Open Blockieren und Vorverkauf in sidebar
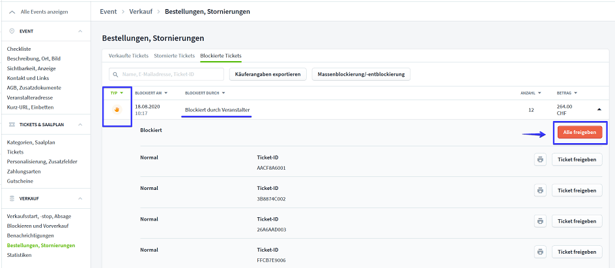 click(x=40, y=226)
